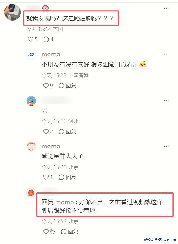Open the pink pig avatar of second momo

pos(31,147)
